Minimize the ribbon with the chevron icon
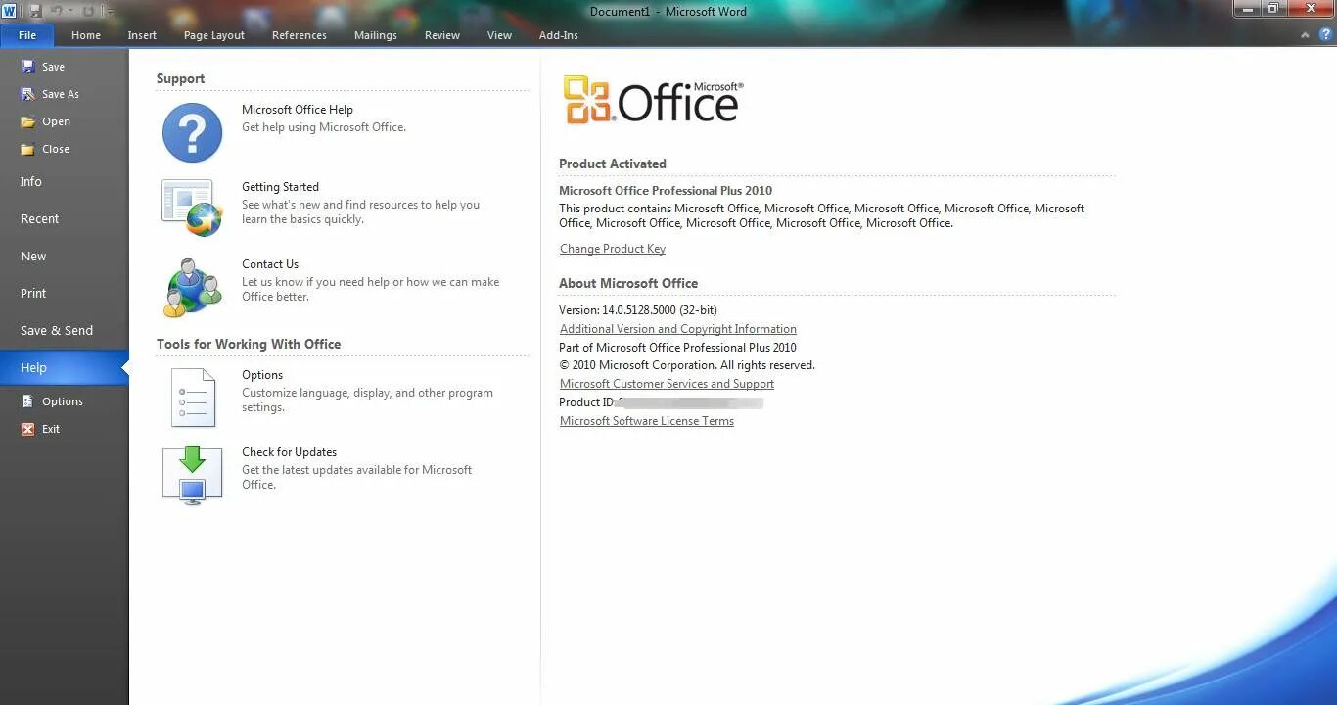This screenshot has height=705, width=1337. (x=1305, y=35)
